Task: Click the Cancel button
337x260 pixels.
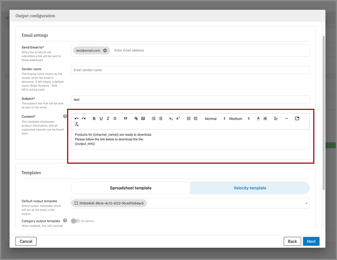Action: (26, 241)
